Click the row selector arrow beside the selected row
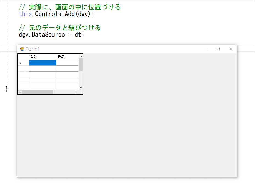The height and width of the screenshot is (183, 255). click(x=20, y=63)
